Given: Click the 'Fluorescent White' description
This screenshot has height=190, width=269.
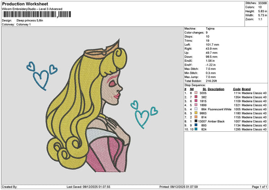Looking at the screenshot, I should click(220, 109).
